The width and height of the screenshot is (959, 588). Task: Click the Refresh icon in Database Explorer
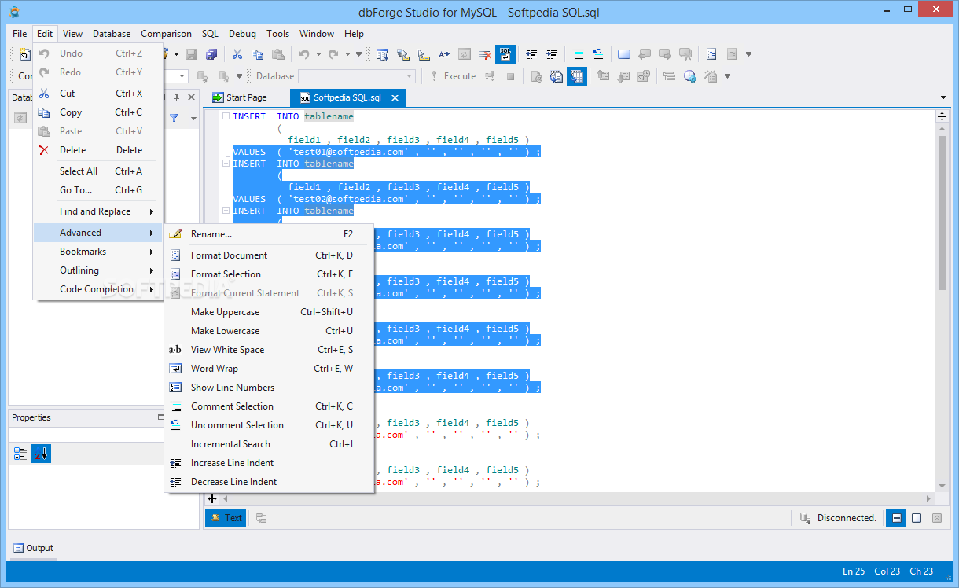20,118
